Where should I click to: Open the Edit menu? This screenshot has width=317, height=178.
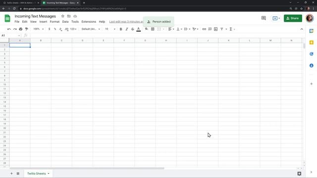coord(25,22)
